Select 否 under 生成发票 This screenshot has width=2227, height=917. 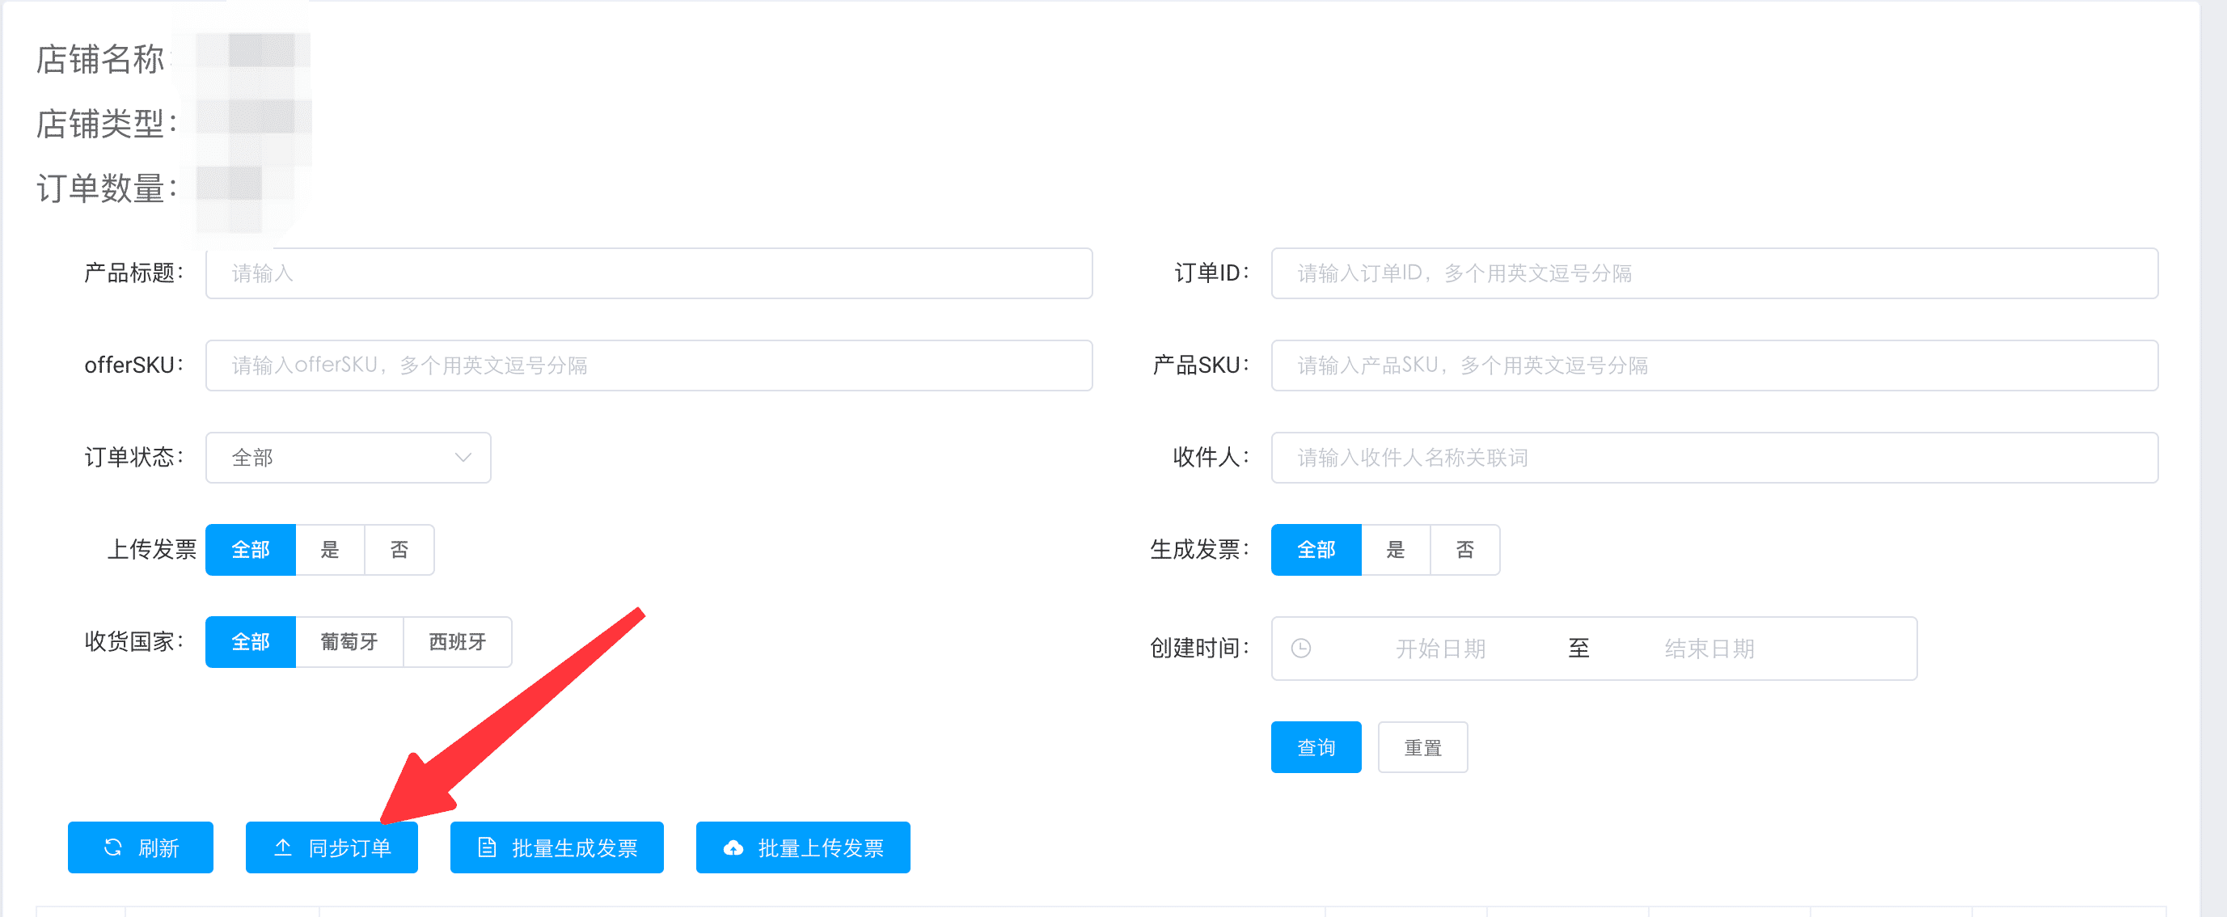point(1464,550)
